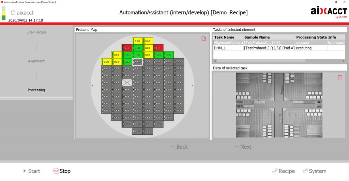Open System settings via gears icon

305,171
